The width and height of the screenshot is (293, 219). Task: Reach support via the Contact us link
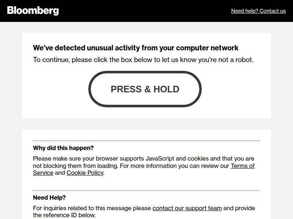(258, 11)
